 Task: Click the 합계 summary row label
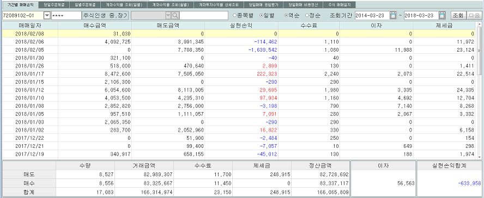(x=29, y=193)
